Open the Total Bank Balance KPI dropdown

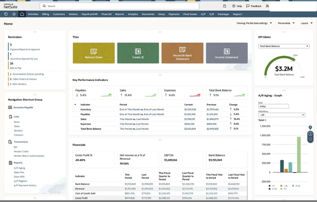(x=284, y=46)
